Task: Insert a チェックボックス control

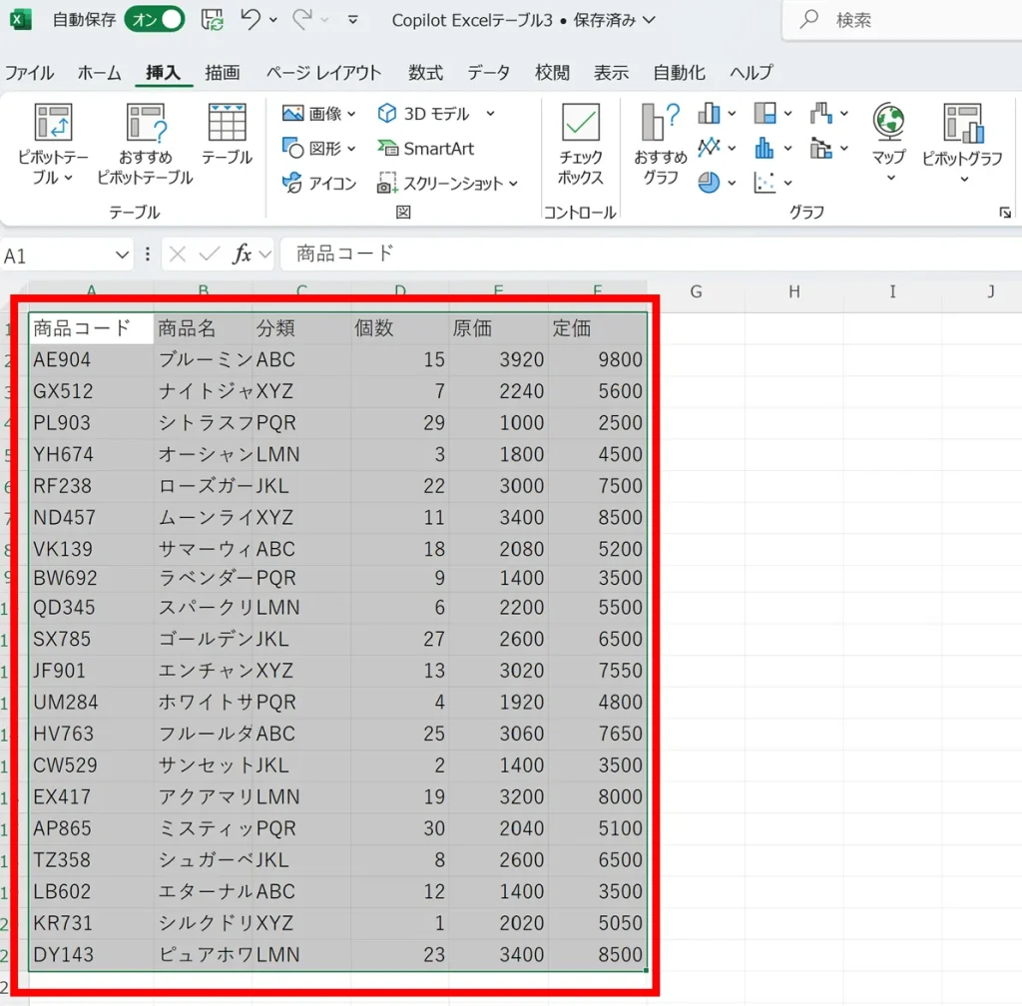Action: tap(581, 124)
